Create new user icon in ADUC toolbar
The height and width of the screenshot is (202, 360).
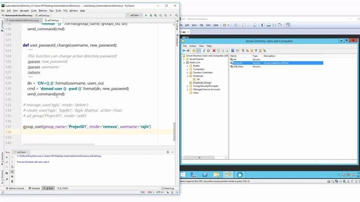[x=243, y=50]
